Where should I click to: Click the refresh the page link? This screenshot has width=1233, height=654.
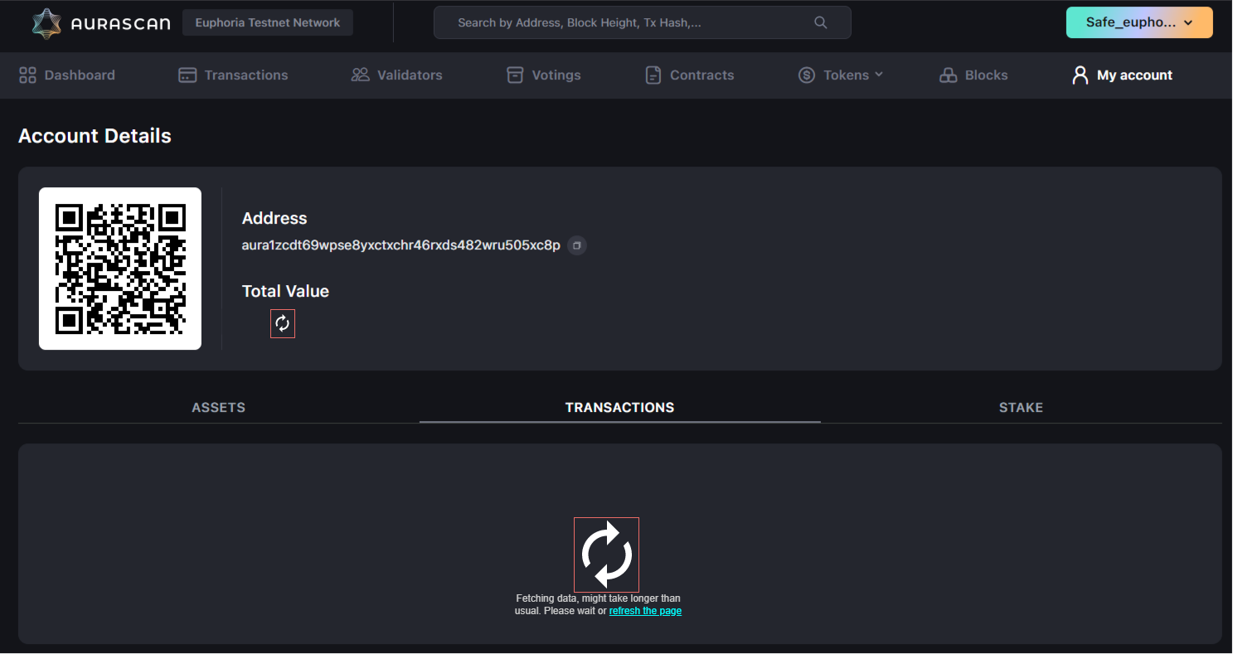645,610
